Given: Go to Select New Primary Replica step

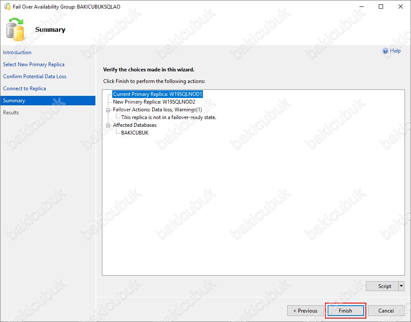Looking at the screenshot, I should [34, 64].
